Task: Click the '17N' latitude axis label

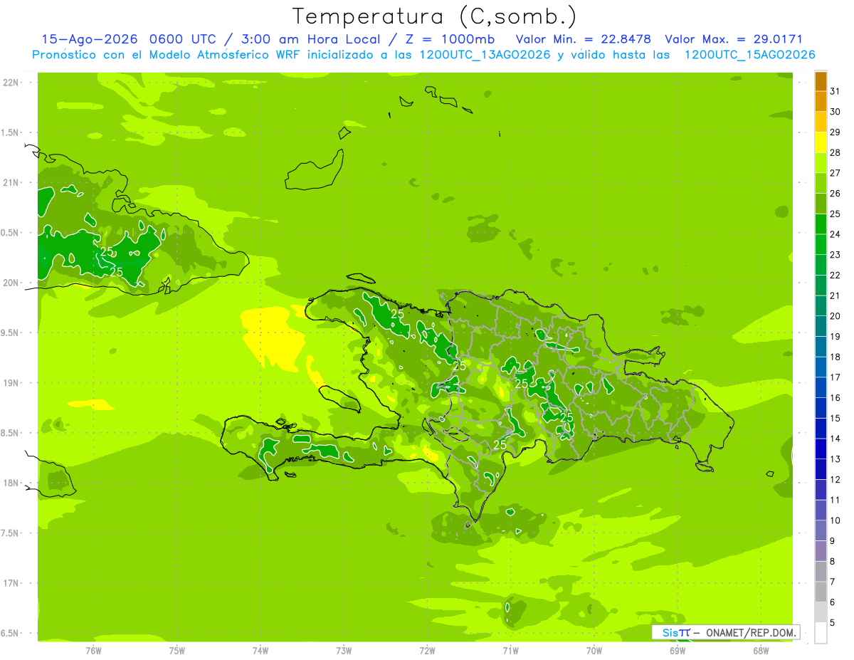Action: pos(11,584)
